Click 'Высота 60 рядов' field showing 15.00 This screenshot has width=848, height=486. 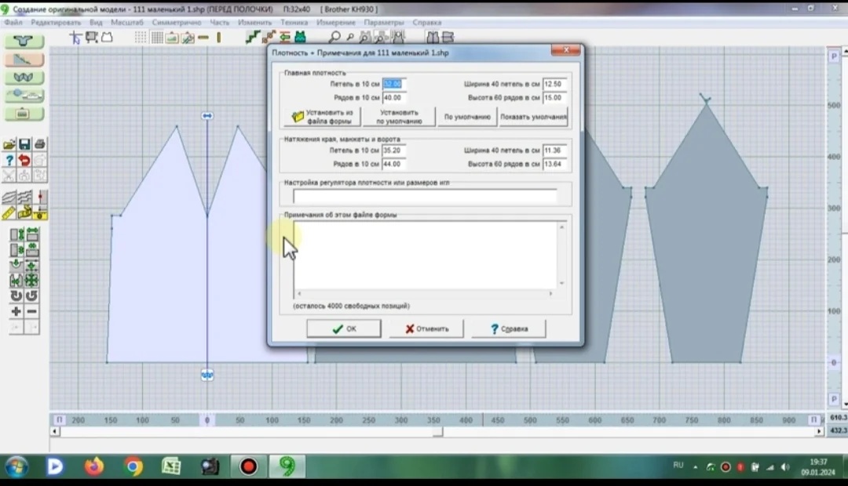tap(555, 98)
